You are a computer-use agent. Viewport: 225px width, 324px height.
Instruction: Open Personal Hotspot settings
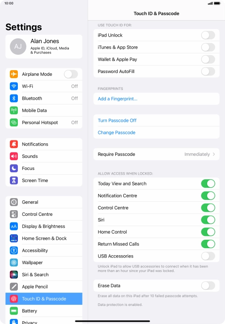click(44, 122)
